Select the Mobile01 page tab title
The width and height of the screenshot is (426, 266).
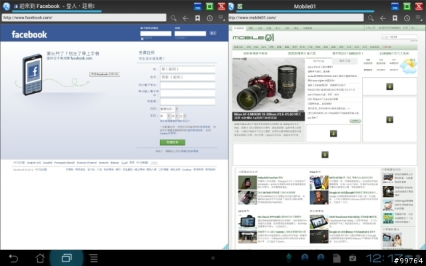point(305,6)
